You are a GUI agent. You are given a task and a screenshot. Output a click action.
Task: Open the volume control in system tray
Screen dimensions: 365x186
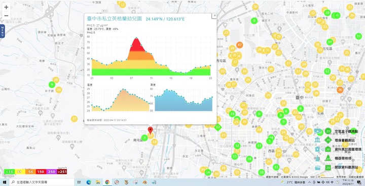(328, 182)
